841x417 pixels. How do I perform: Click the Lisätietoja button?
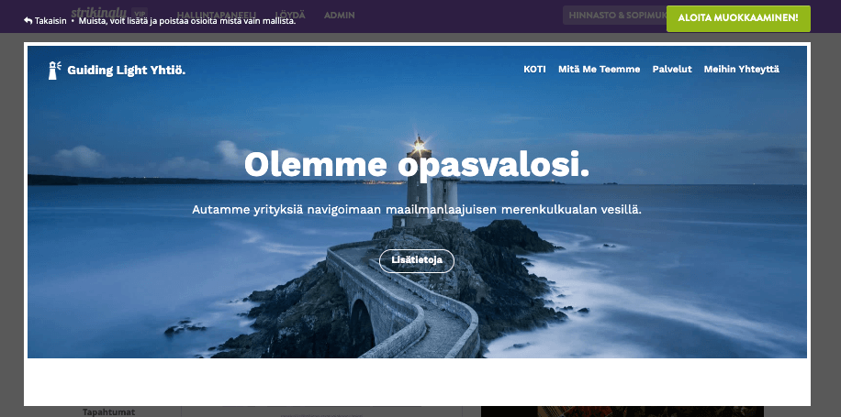point(417,260)
